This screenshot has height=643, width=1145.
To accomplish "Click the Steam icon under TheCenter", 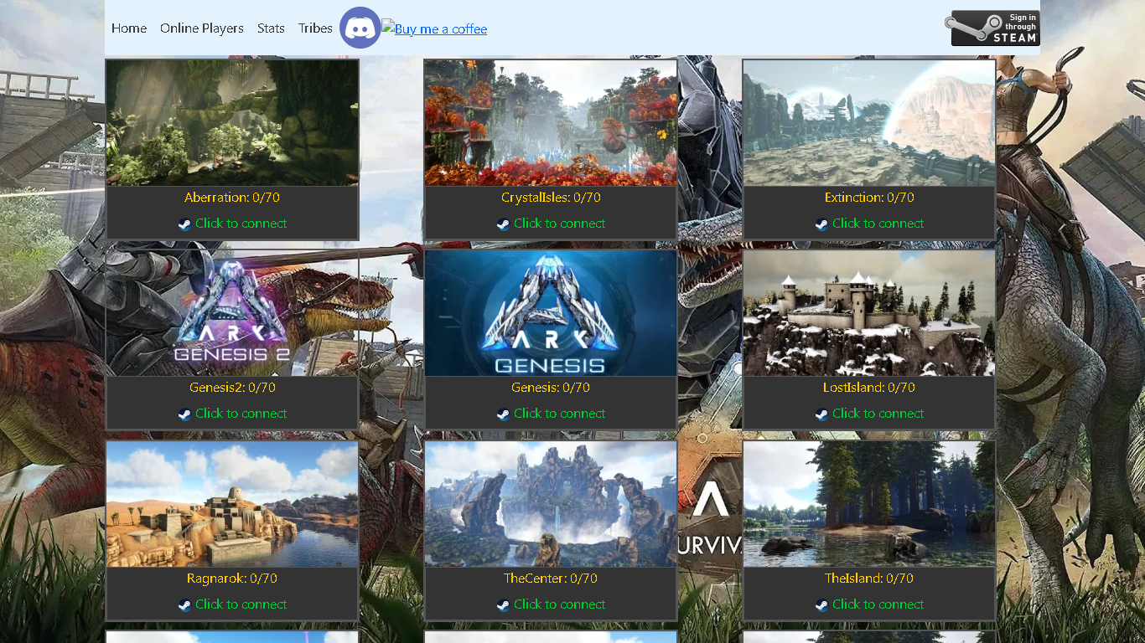I will (x=503, y=604).
